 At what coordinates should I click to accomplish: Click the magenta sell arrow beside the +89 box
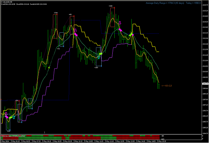point(76,30)
